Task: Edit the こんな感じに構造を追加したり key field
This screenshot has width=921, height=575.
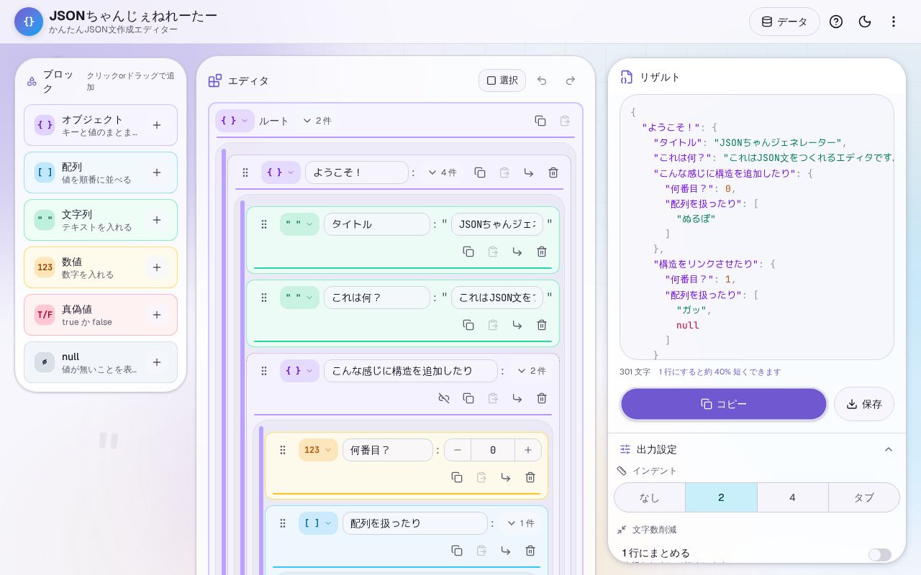Action: pos(411,371)
